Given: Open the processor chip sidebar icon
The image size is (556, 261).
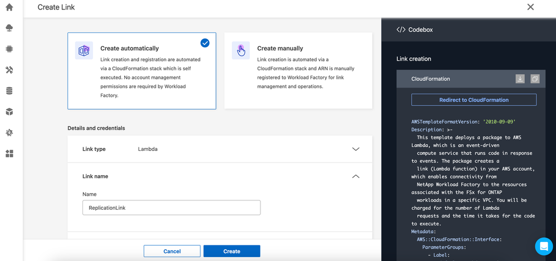Looking at the screenshot, I should click(x=9, y=49).
